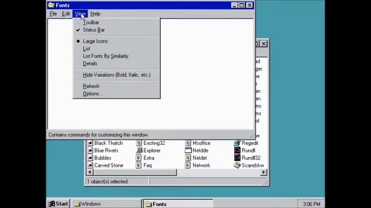Click left scroll arrow in Windows window
Viewport: 371px width, 208px height.
point(90,172)
